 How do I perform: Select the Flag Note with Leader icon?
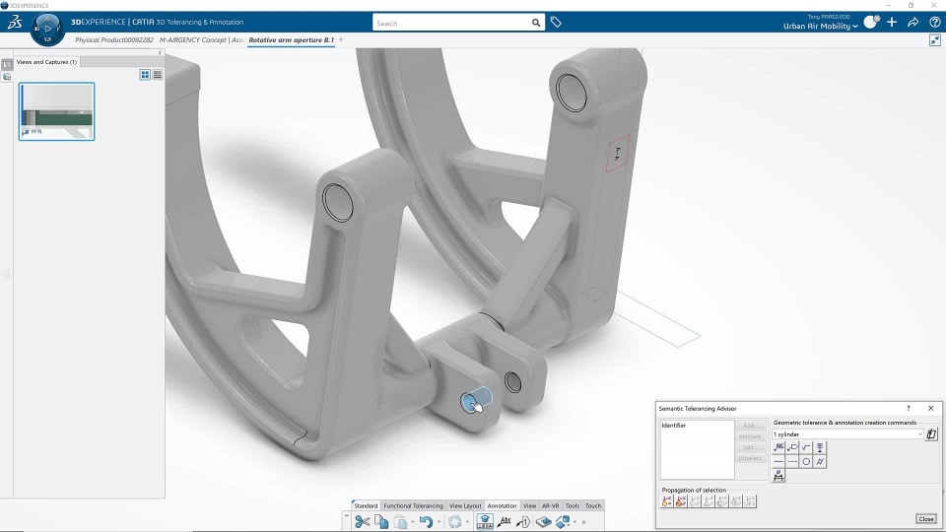(x=523, y=522)
